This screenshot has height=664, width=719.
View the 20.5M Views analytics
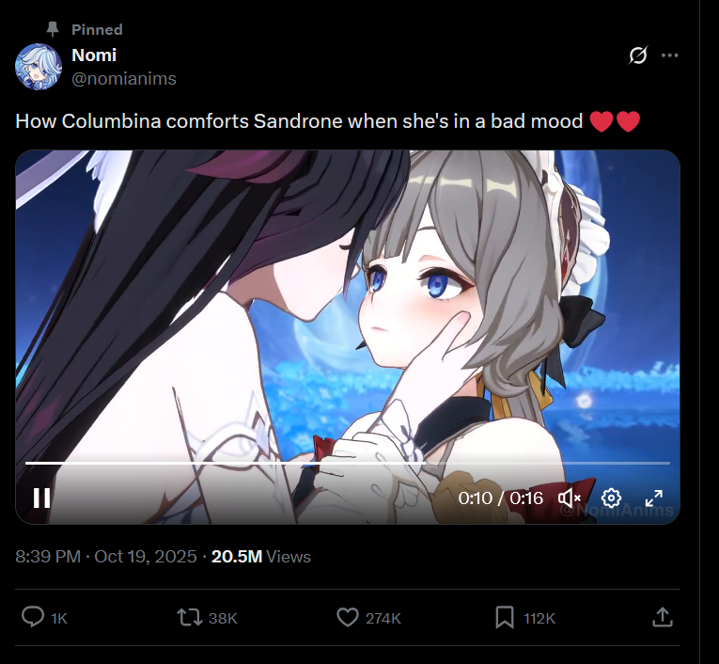click(261, 557)
